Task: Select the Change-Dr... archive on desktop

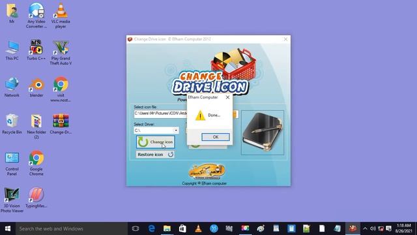Action: pyautogui.click(x=61, y=124)
